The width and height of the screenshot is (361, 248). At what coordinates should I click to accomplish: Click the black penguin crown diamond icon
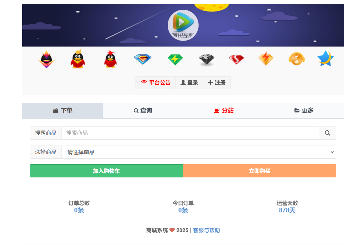click(47, 59)
